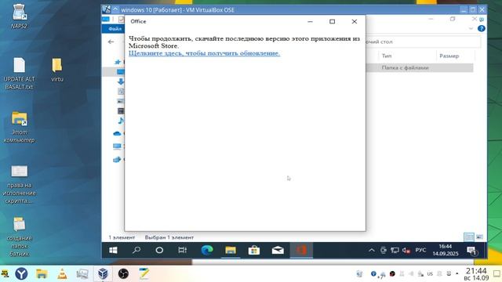502x282 pixels.
Task: Open Cortana circle icon in the VM taskbar
Action: tap(159, 250)
